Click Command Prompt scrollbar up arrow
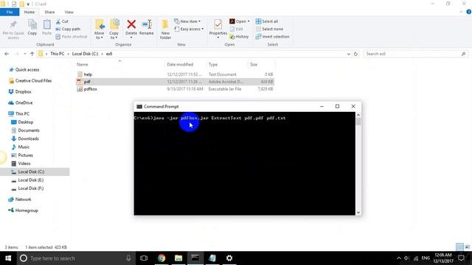The height and width of the screenshot is (265, 472). [358, 115]
